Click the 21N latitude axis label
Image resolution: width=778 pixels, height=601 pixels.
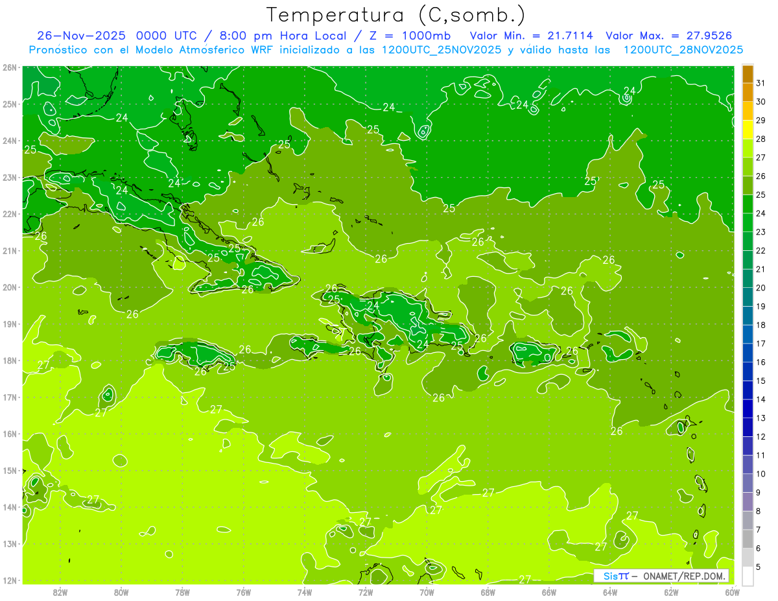tap(10, 250)
